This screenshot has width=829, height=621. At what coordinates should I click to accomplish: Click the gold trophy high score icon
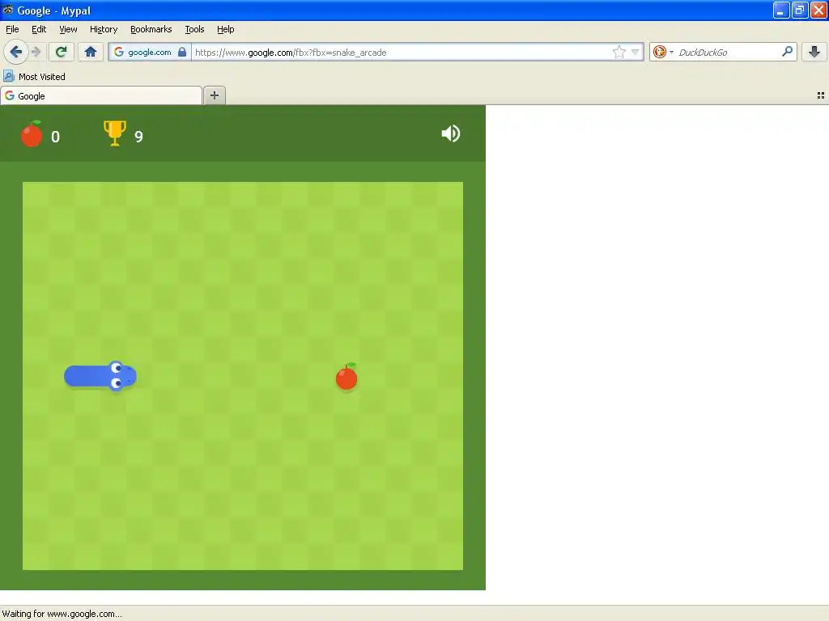pyautogui.click(x=115, y=133)
